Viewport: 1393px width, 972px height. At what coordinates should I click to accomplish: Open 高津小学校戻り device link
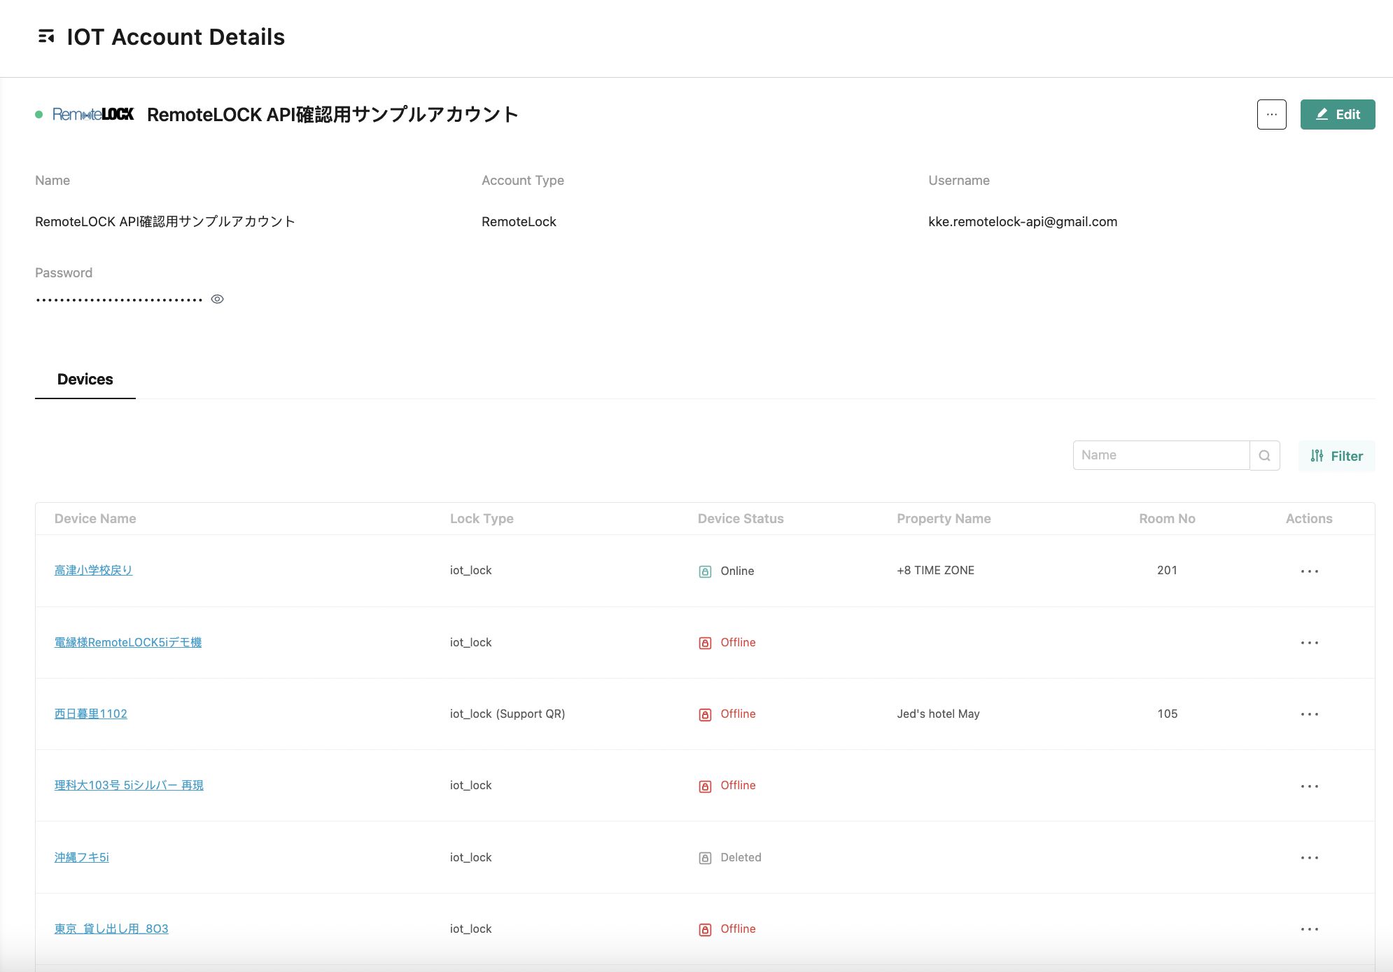[x=93, y=570]
